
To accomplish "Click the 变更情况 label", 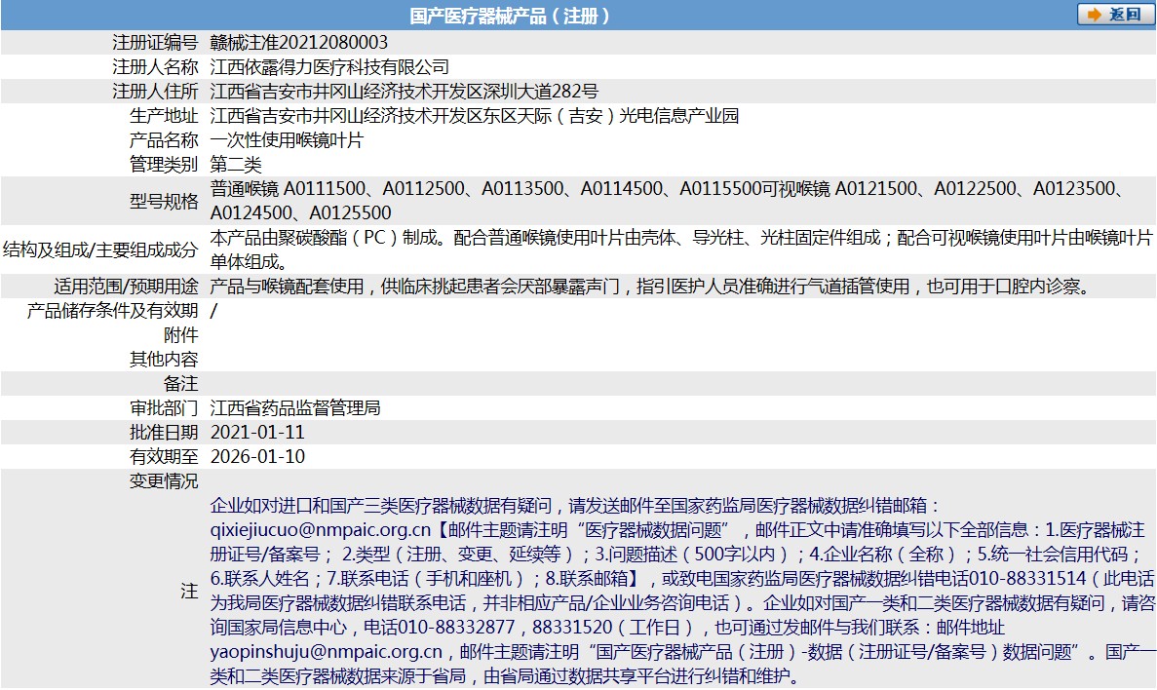I will 164,481.
